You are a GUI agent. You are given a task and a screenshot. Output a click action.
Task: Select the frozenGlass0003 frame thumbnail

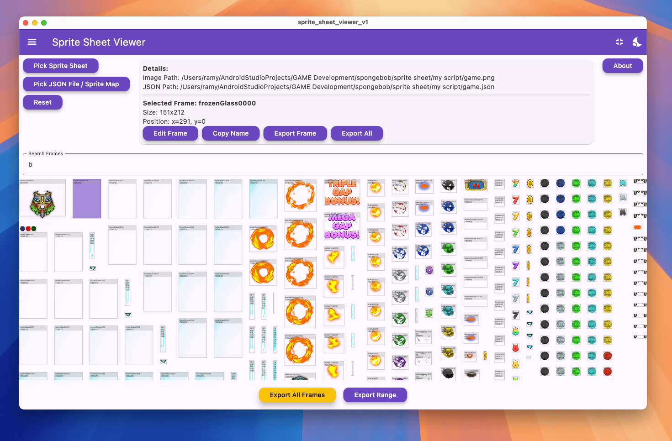coord(122,199)
